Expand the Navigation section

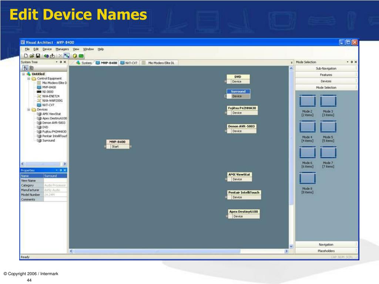pyautogui.click(x=326, y=245)
